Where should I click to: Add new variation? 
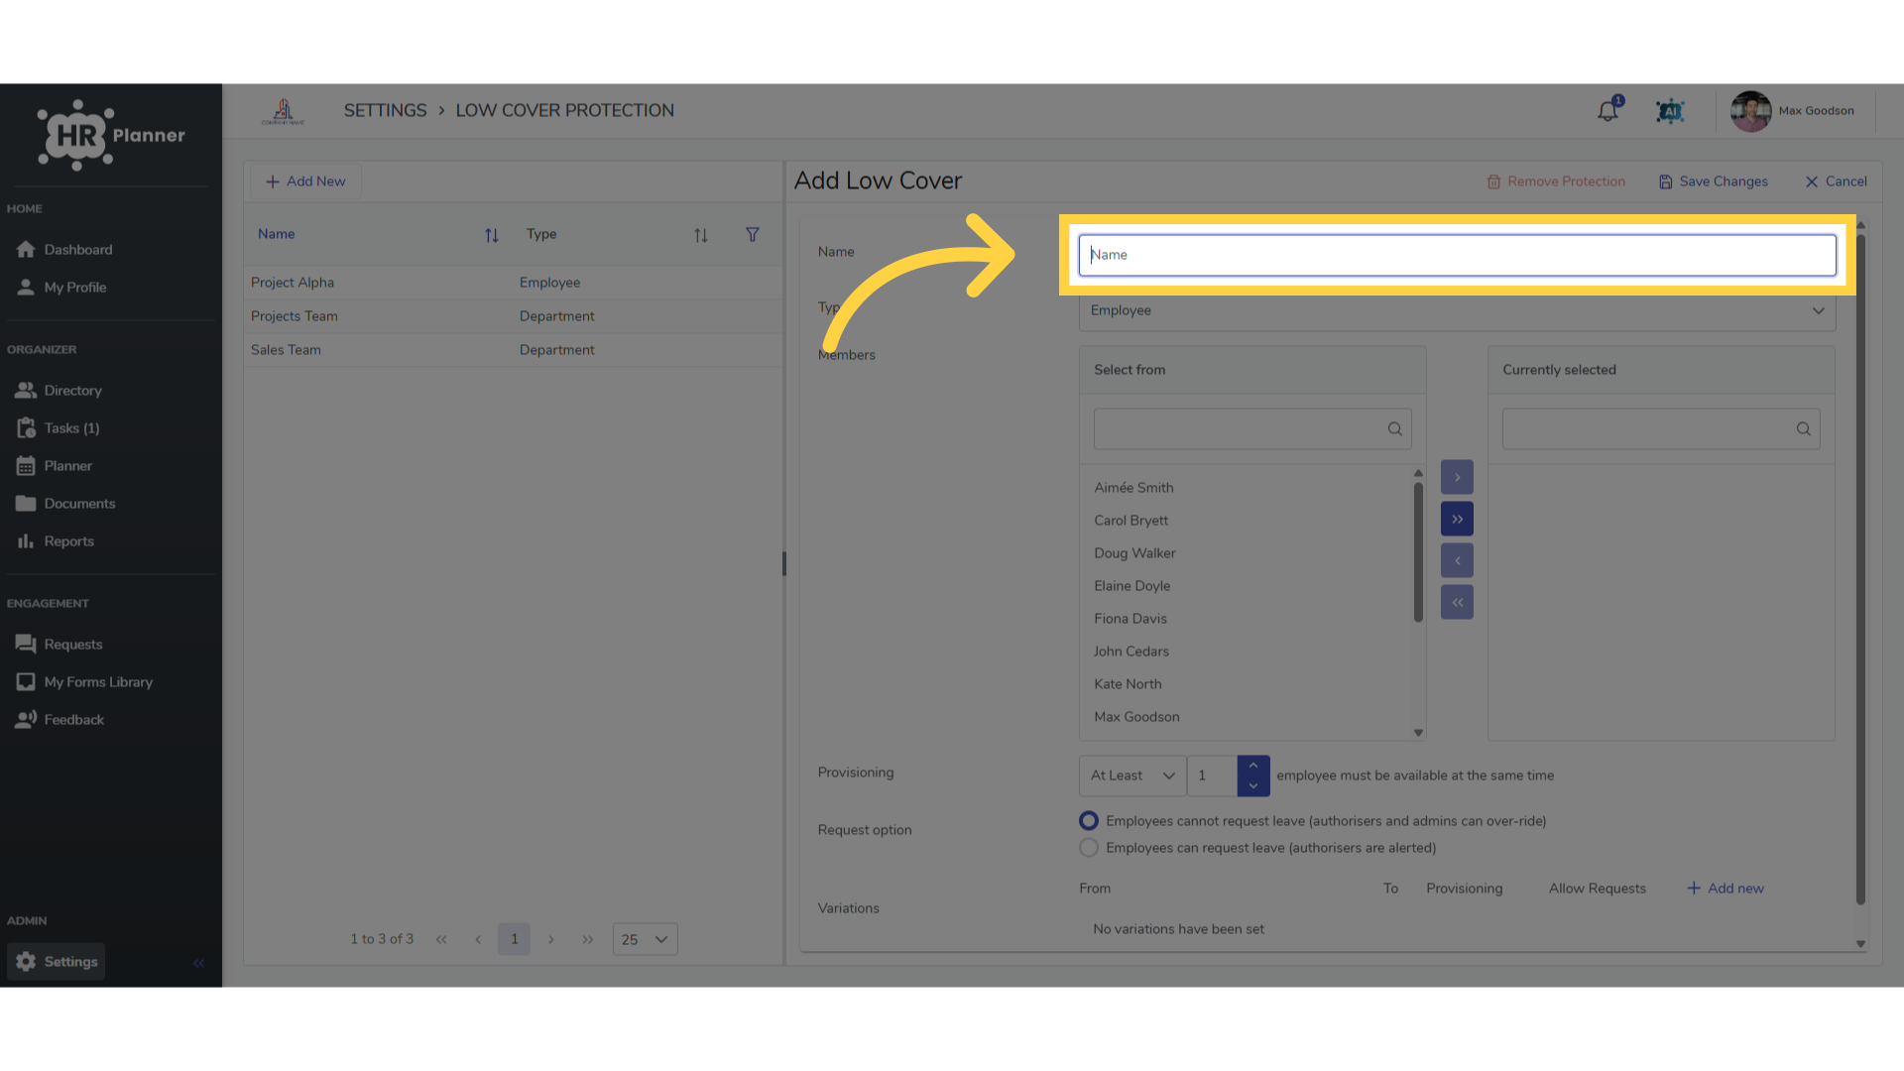coord(1725,889)
